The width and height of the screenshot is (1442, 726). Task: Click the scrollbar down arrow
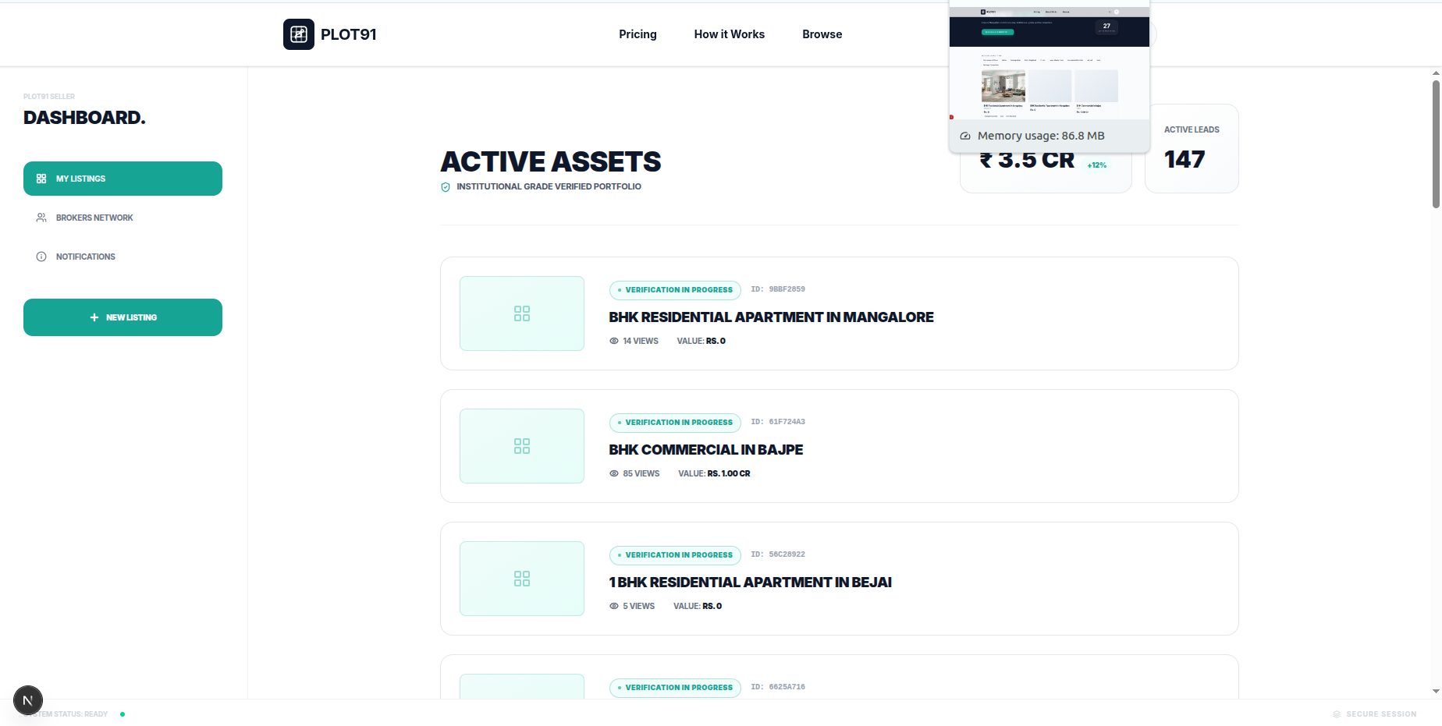(x=1436, y=692)
